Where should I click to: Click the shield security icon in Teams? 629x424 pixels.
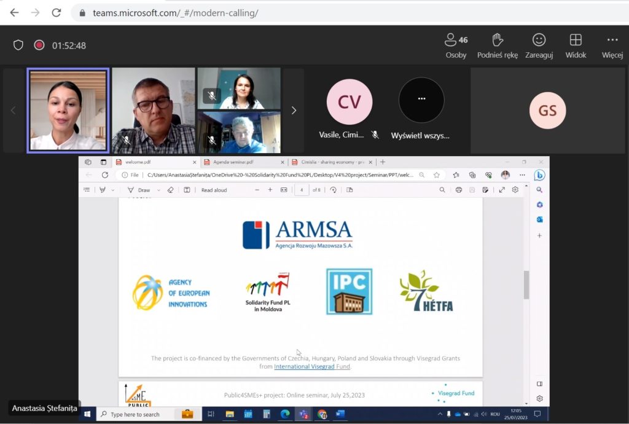click(x=18, y=45)
